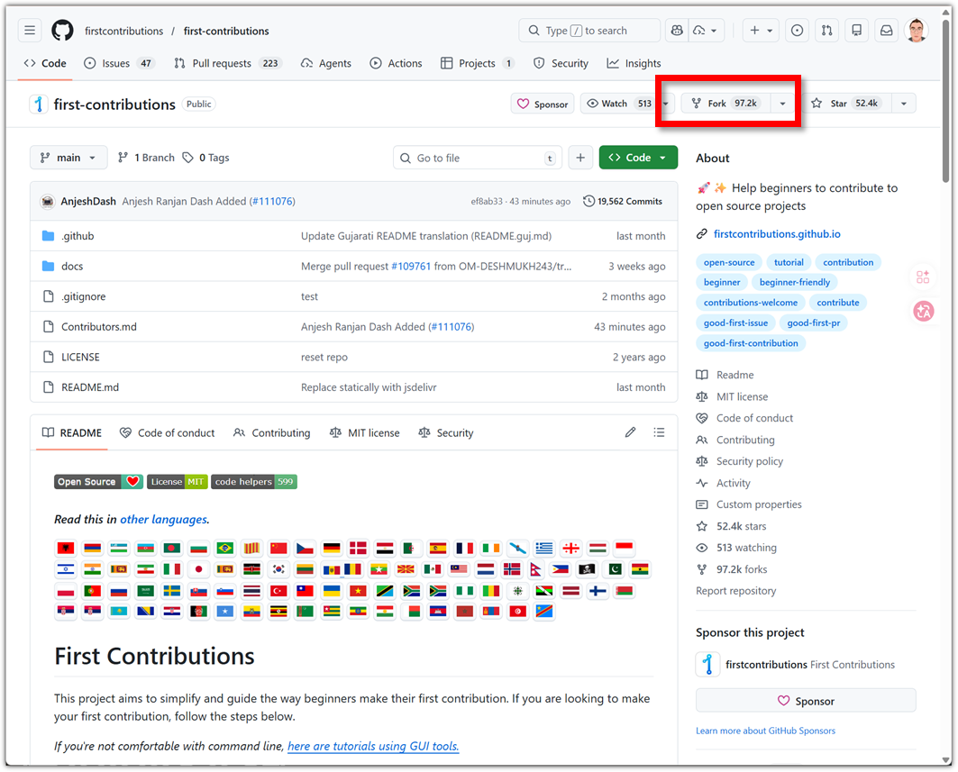
Task: Fork the repository
Action: click(x=725, y=104)
